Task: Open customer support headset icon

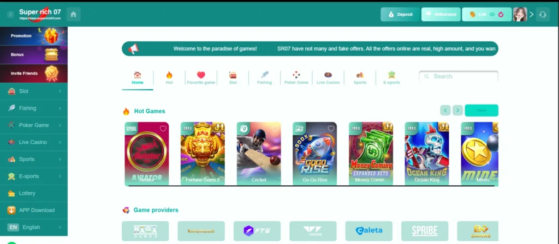Action: click(x=543, y=15)
